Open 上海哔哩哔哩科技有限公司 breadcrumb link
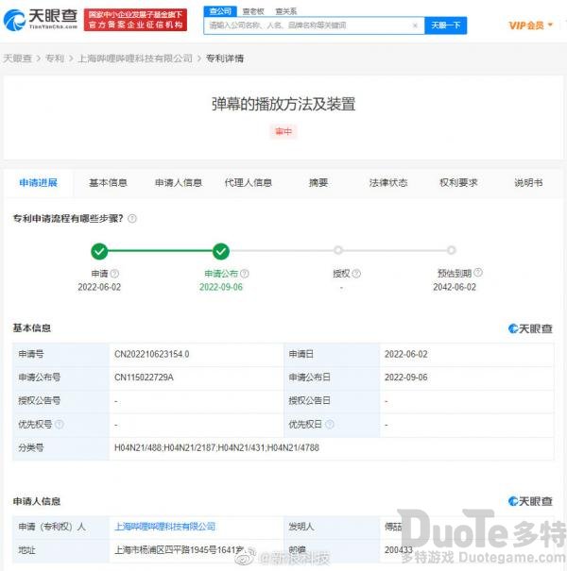 pos(135,59)
